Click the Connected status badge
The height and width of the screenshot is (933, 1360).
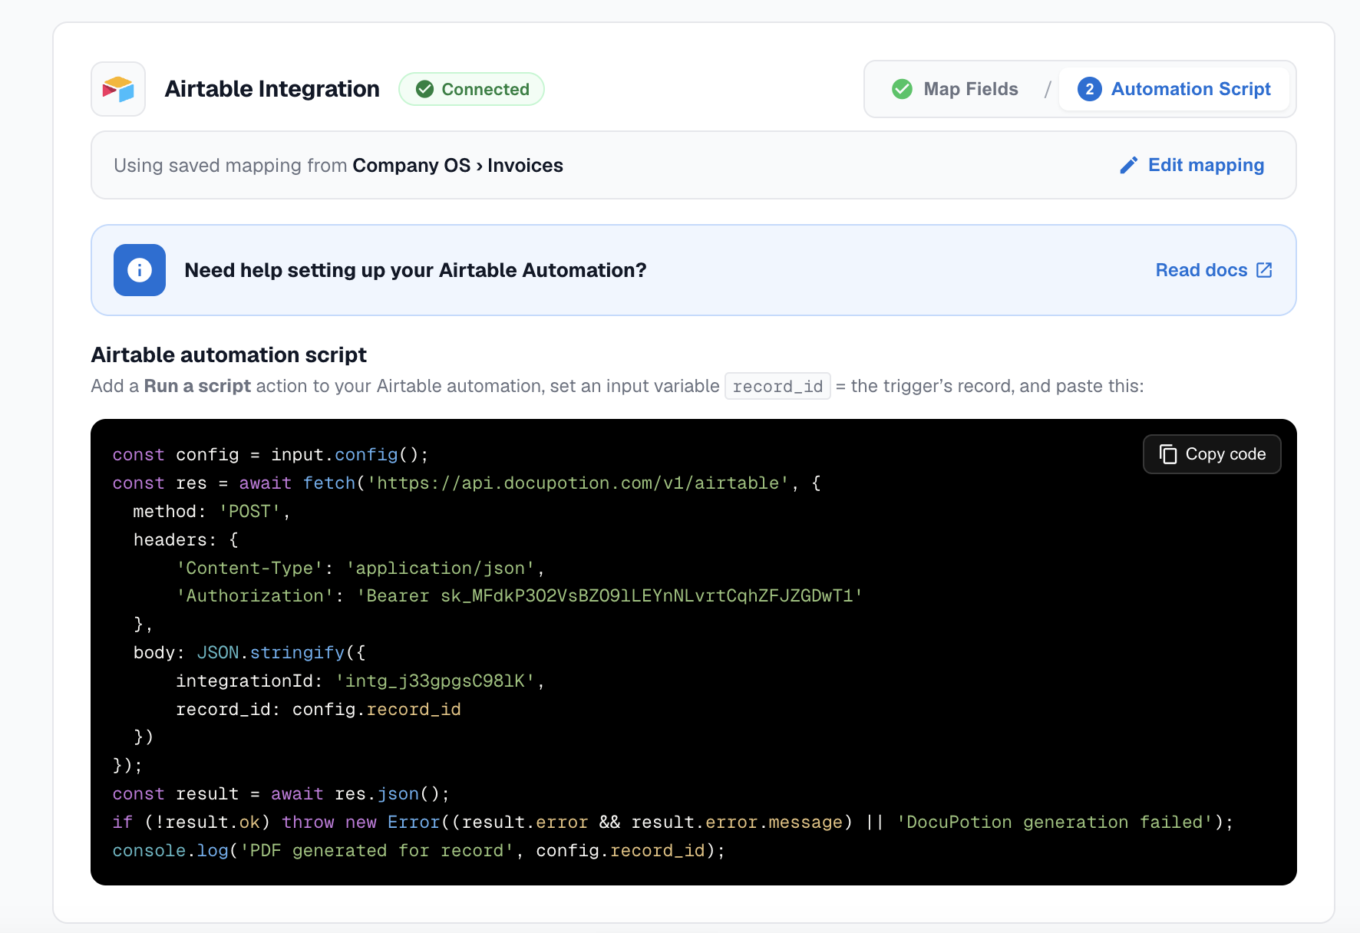[x=471, y=89]
